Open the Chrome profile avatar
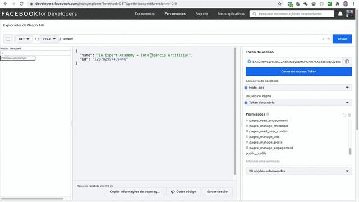The height and width of the screenshot is (202, 359). (346, 4)
